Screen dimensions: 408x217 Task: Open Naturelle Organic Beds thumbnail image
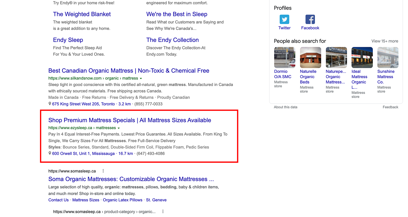[310, 57]
